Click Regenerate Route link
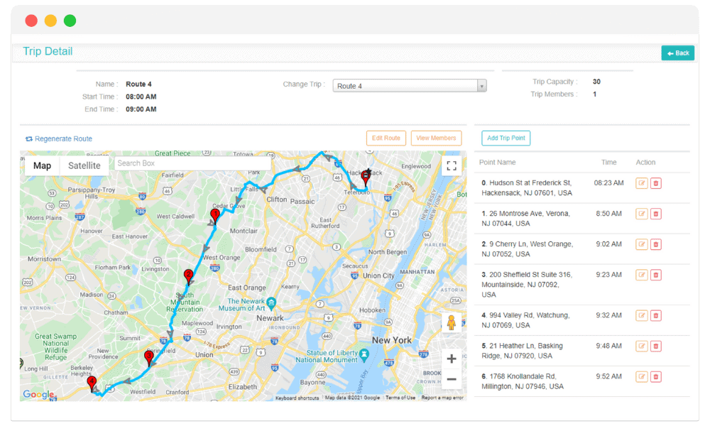This screenshot has width=710, height=426. coord(59,138)
